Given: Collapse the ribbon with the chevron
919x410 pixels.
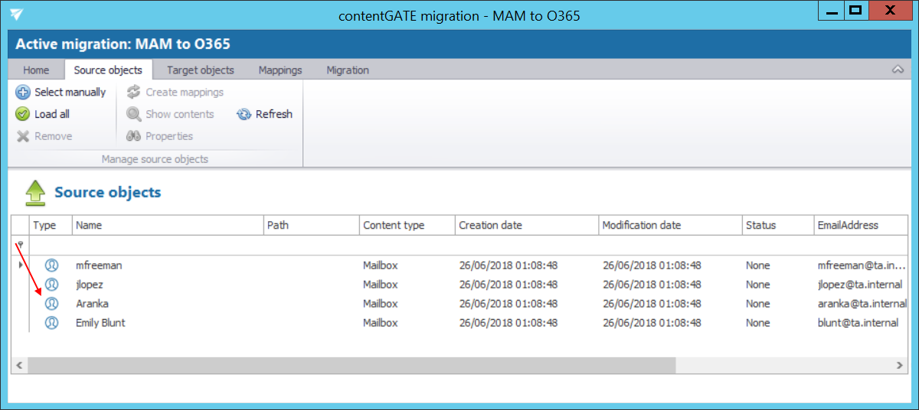Looking at the screenshot, I should (898, 70).
